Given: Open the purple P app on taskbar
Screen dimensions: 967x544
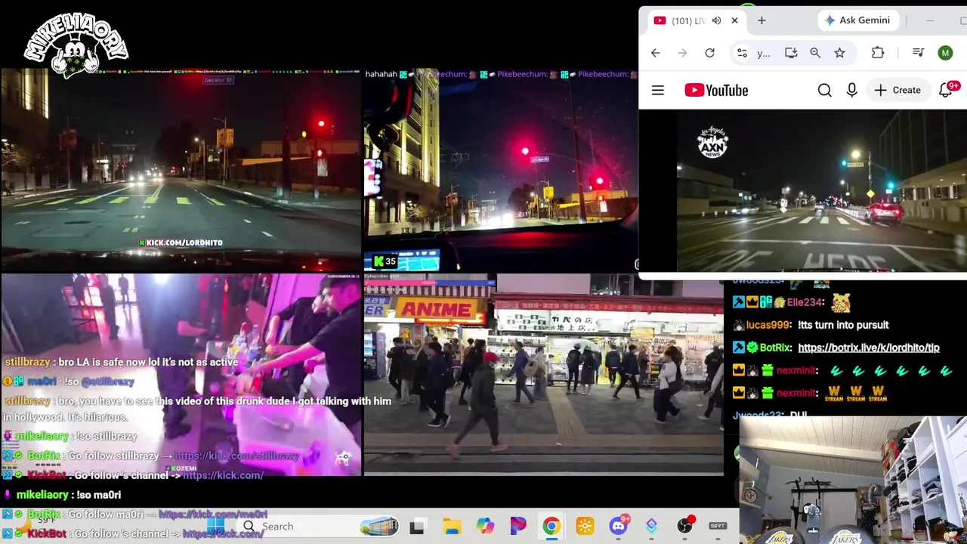Looking at the screenshot, I should (518, 527).
